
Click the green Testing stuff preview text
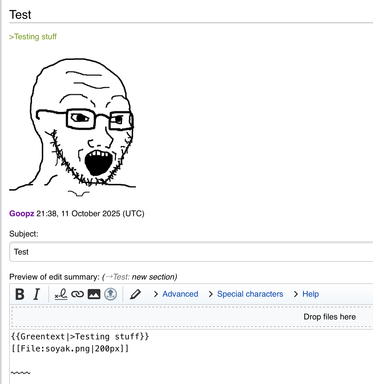33,37
